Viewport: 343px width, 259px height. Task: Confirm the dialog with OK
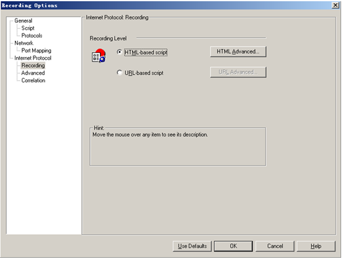[x=233, y=246]
